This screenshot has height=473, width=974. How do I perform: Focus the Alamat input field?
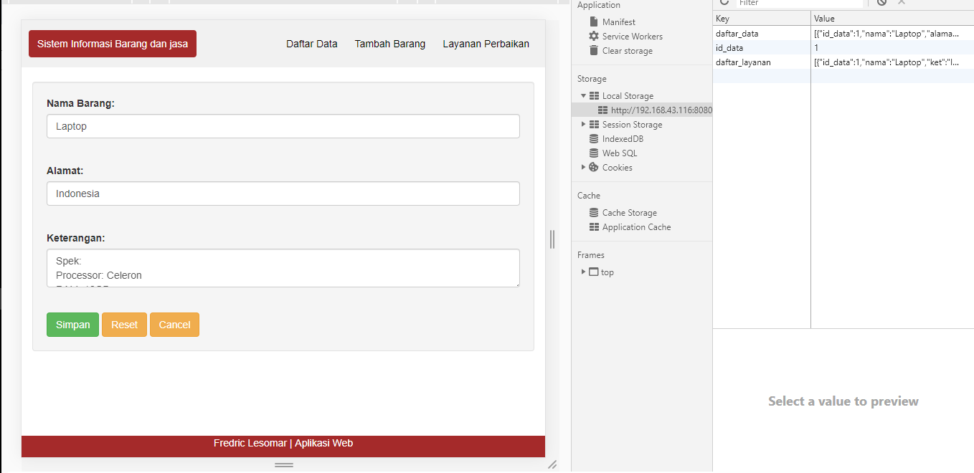(x=283, y=193)
